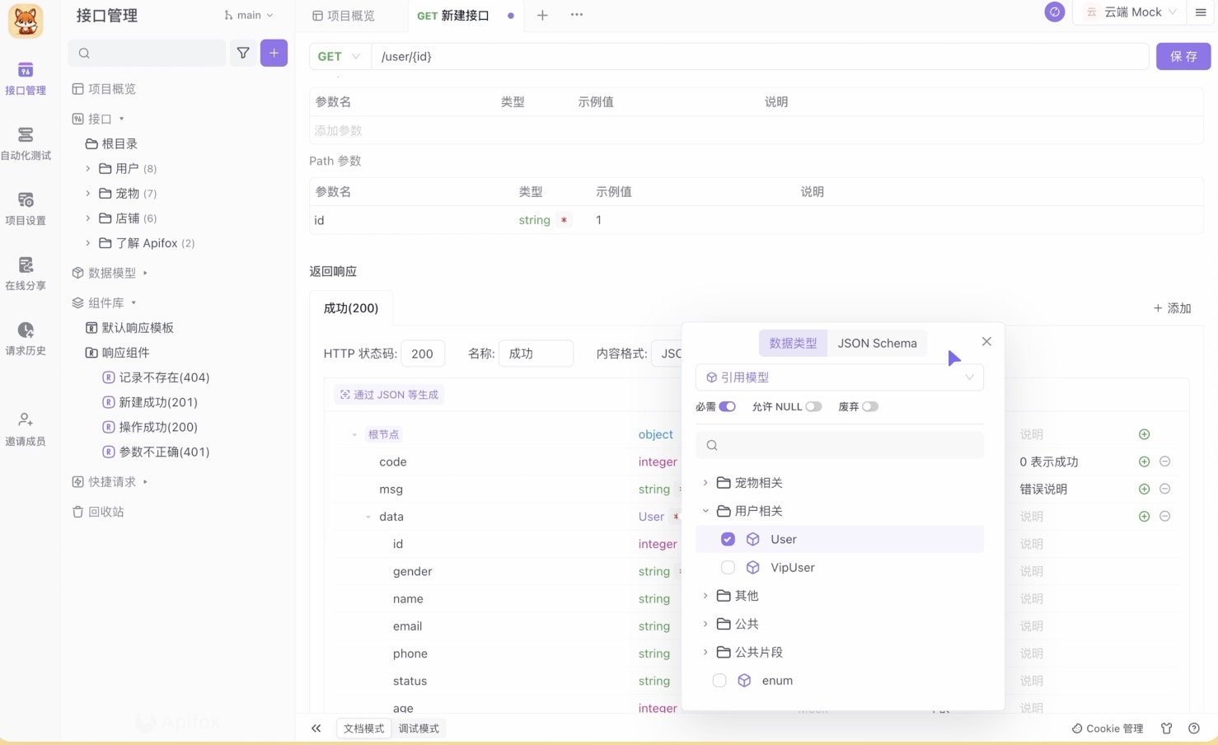
Task: Collapse the 用户相关 model folder
Action: tap(705, 511)
